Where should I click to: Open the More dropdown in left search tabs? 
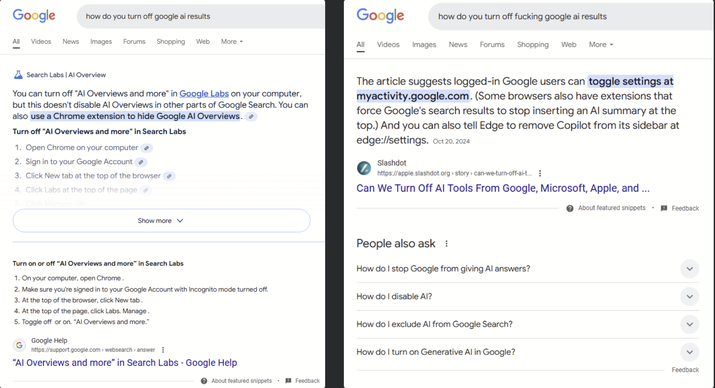pos(232,42)
